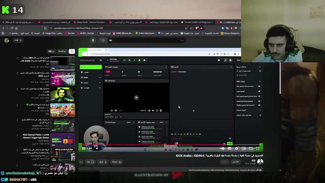Share the video with مشاركة button
325x183 pixels.
[x=117, y=162]
